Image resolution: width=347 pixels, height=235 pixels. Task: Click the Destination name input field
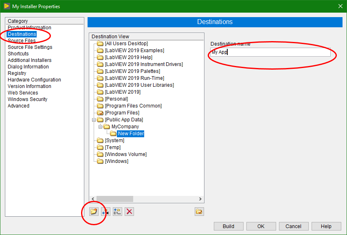[x=270, y=52]
